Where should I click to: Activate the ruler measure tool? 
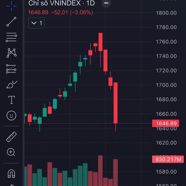11,136
